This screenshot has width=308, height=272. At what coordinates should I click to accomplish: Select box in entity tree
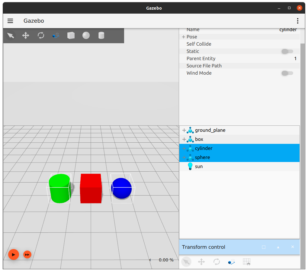239,139
